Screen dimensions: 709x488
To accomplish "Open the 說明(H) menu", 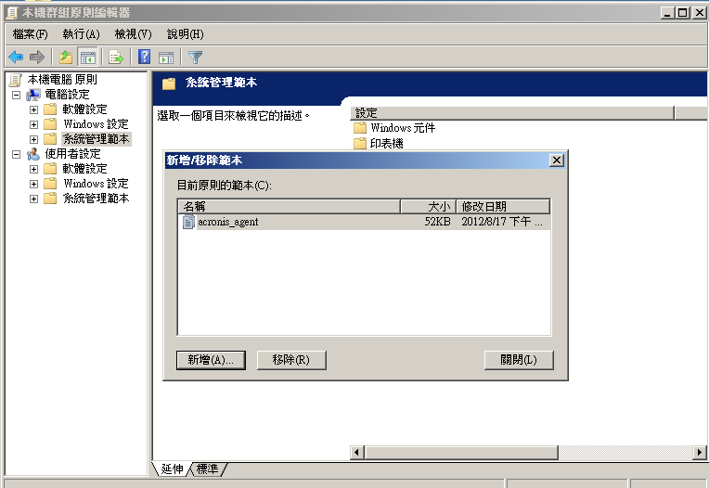I will pos(185,34).
